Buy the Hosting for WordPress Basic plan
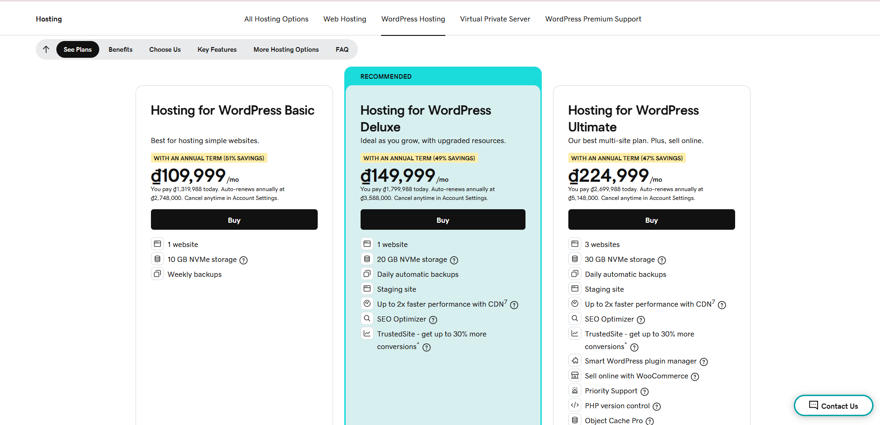880x425 pixels. click(234, 220)
